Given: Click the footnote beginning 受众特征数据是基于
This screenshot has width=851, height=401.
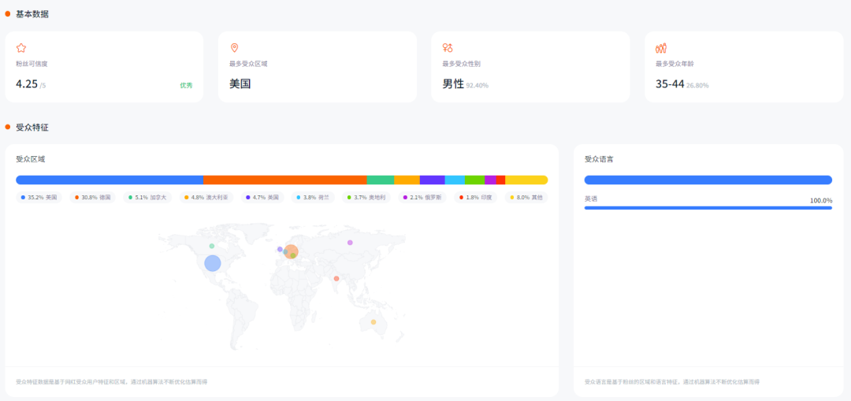Looking at the screenshot, I should [111, 382].
